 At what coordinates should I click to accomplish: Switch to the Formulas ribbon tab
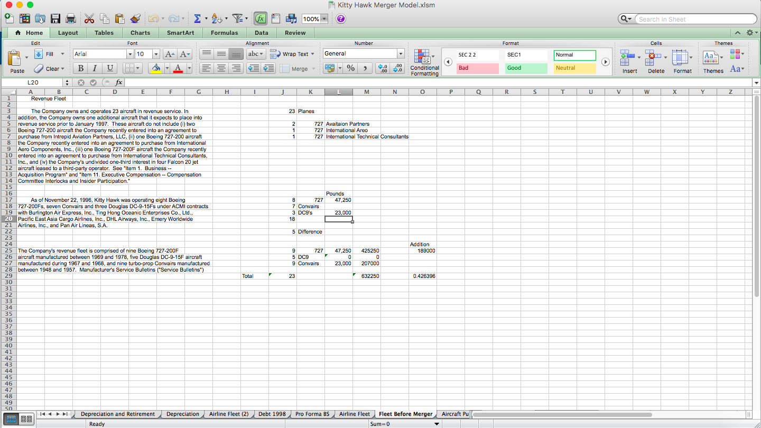[x=224, y=32]
